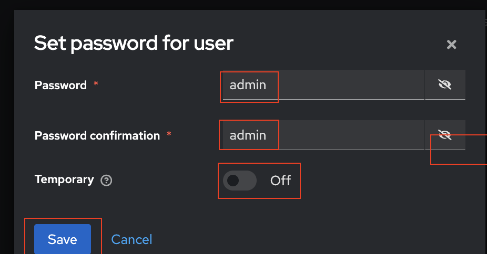Toggle the Temporary switch
This screenshot has width=487, height=254.
239,181
